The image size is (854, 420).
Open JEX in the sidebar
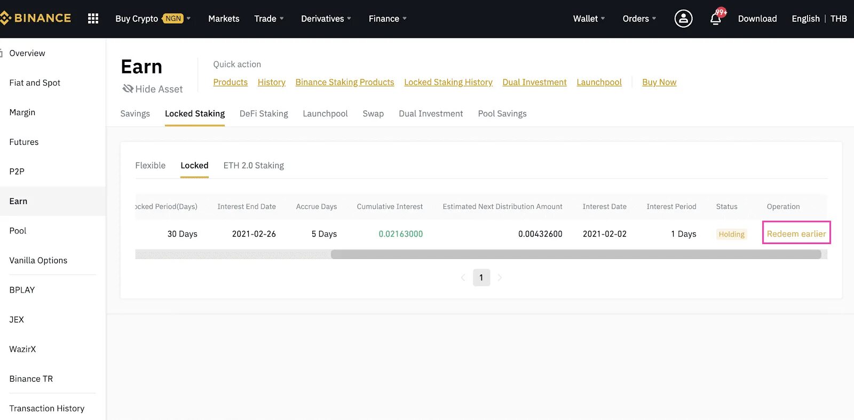coord(17,319)
